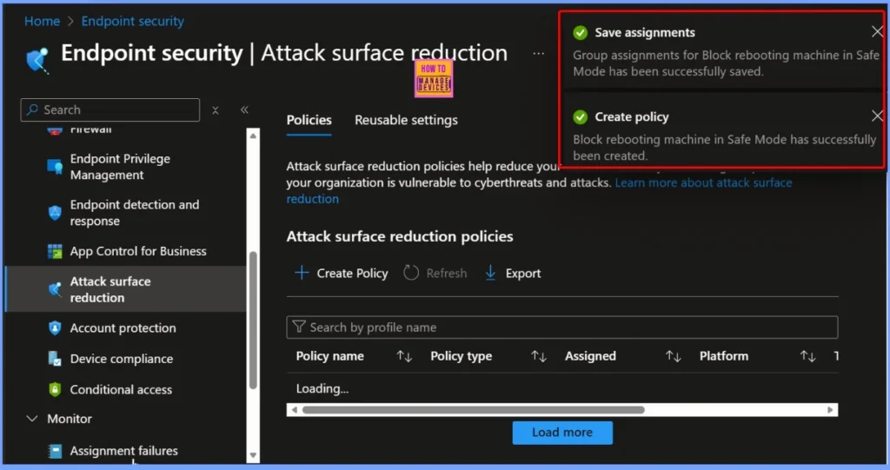Click the Home breadcrumb link
The width and height of the screenshot is (890, 470).
(42, 21)
